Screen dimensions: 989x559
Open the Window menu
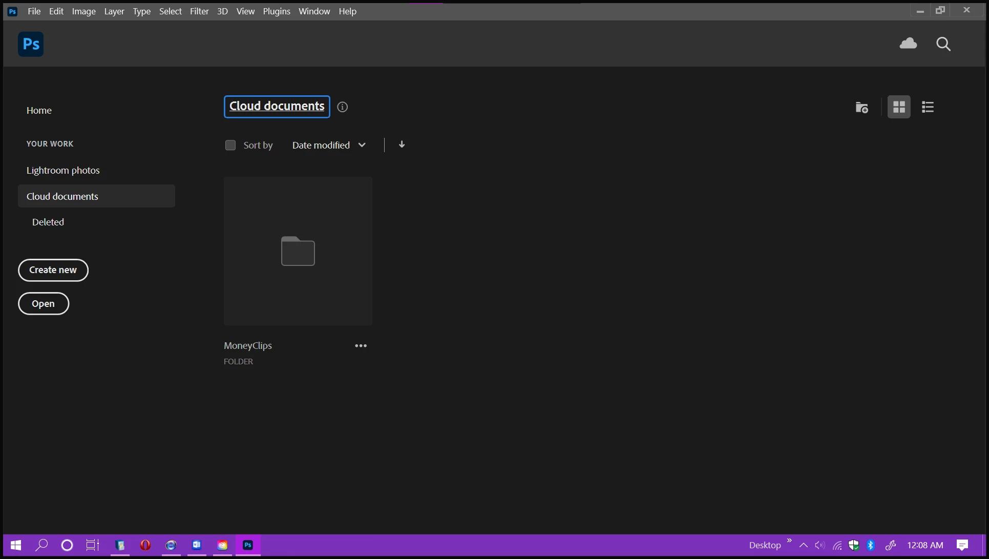(x=314, y=11)
